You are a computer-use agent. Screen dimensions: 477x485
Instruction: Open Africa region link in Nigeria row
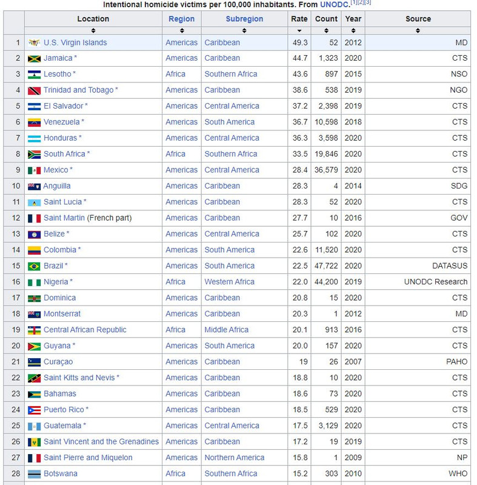(x=175, y=282)
